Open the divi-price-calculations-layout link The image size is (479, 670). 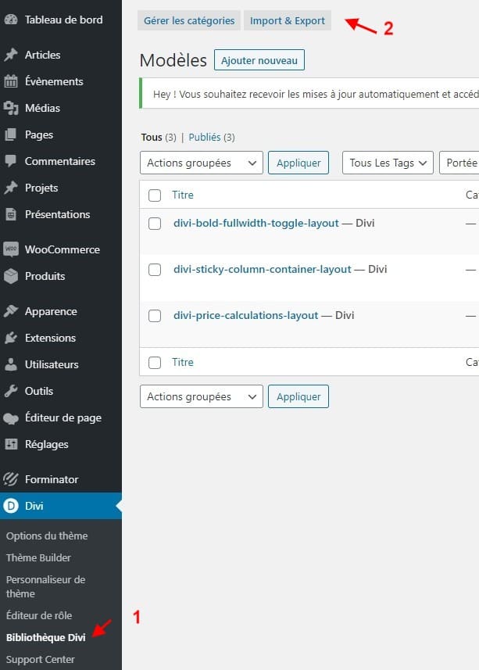click(x=246, y=315)
